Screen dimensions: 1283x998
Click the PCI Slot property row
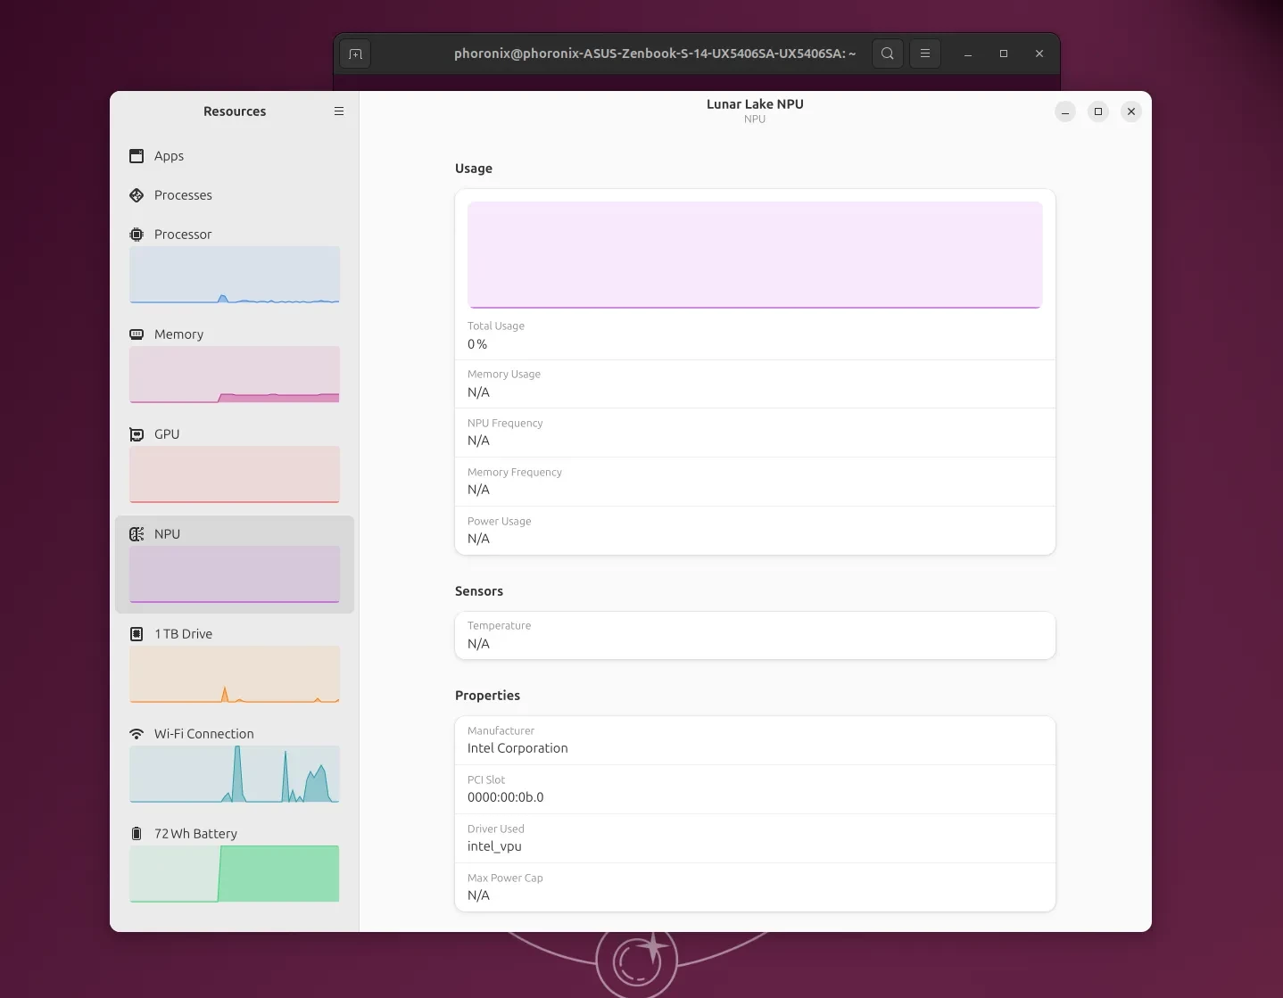tap(755, 789)
